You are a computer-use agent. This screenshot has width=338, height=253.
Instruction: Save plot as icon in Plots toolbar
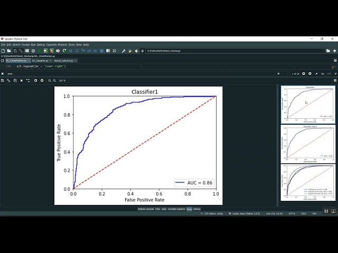pos(2,81)
